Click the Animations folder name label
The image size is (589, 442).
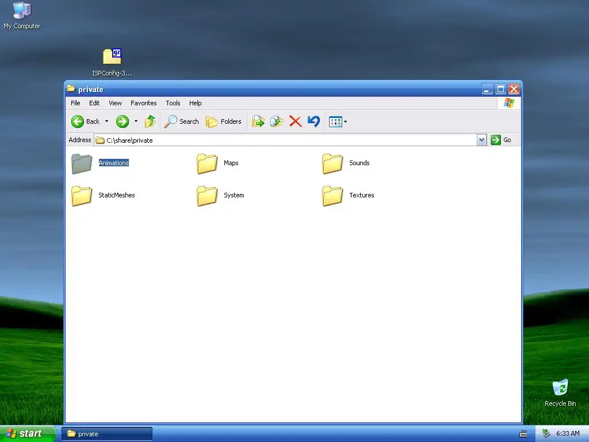(x=114, y=163)
